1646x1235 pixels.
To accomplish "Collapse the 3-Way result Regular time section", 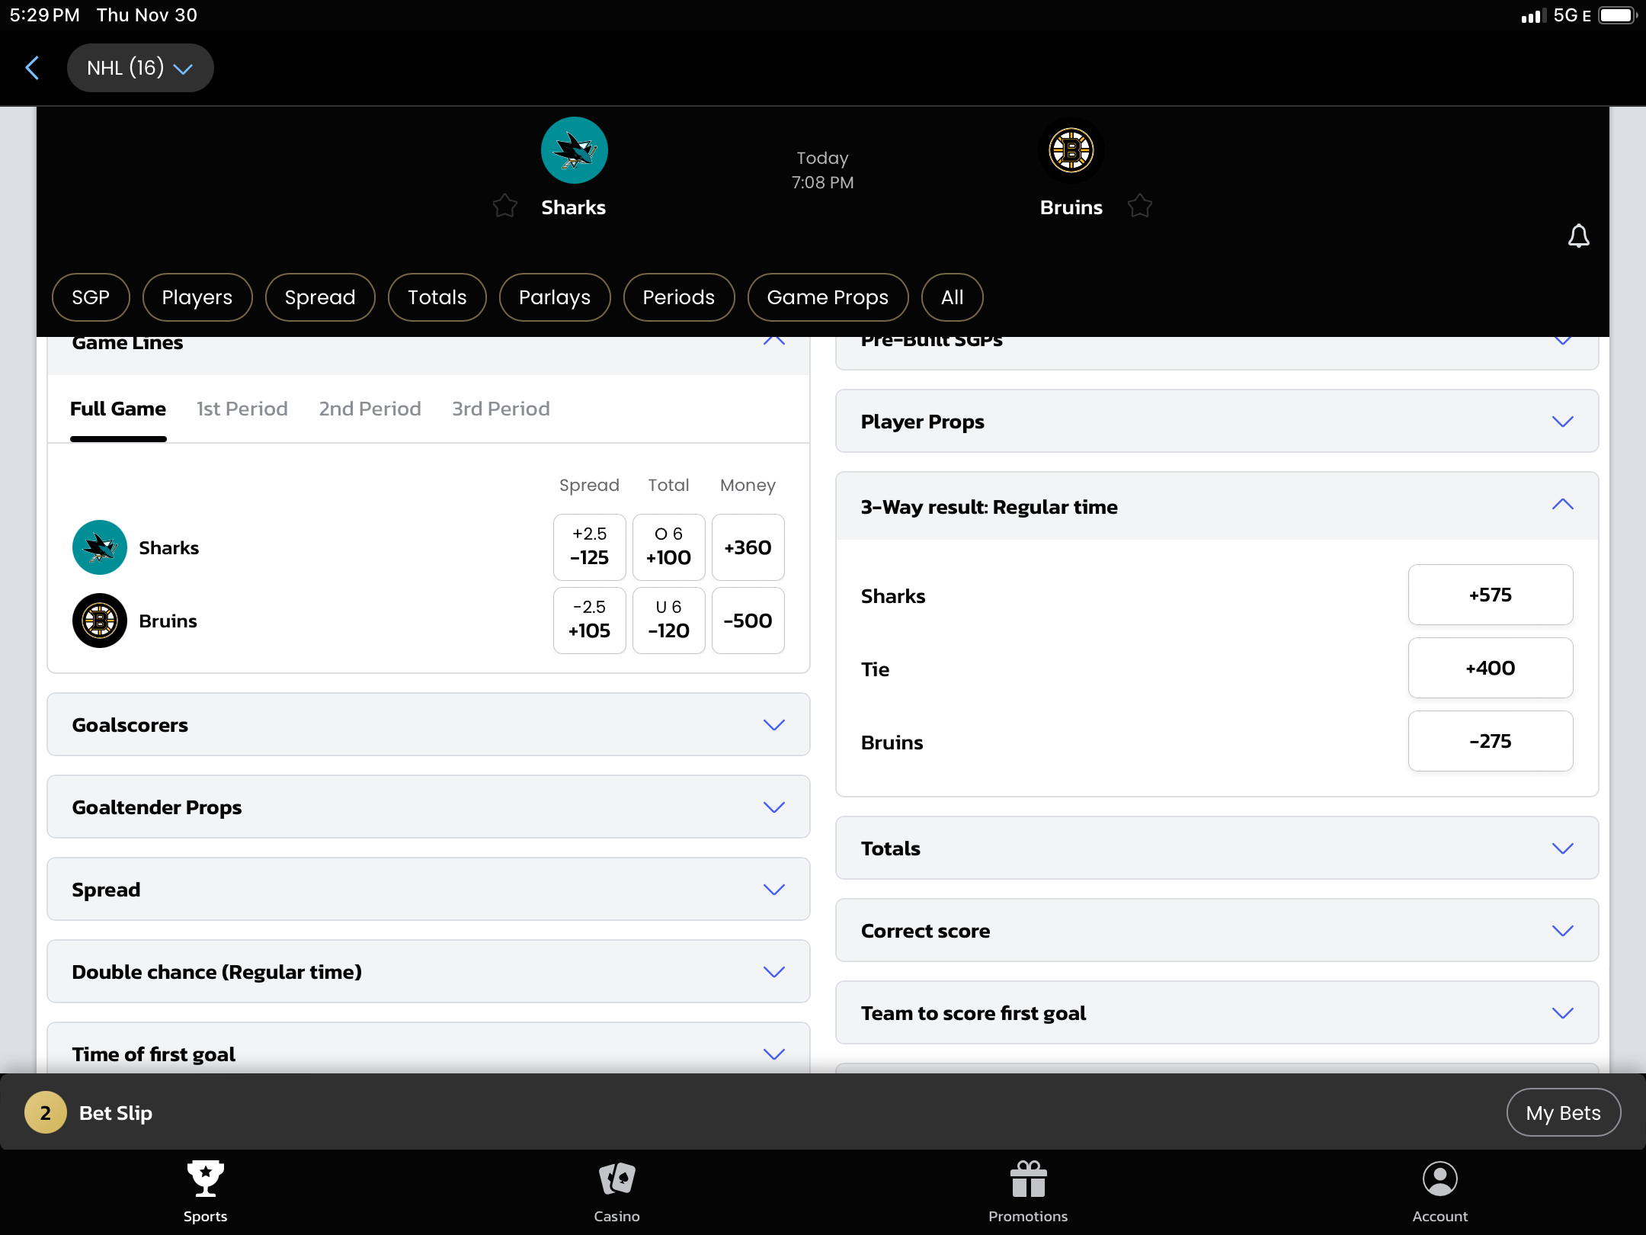I will click(1562, 505).
